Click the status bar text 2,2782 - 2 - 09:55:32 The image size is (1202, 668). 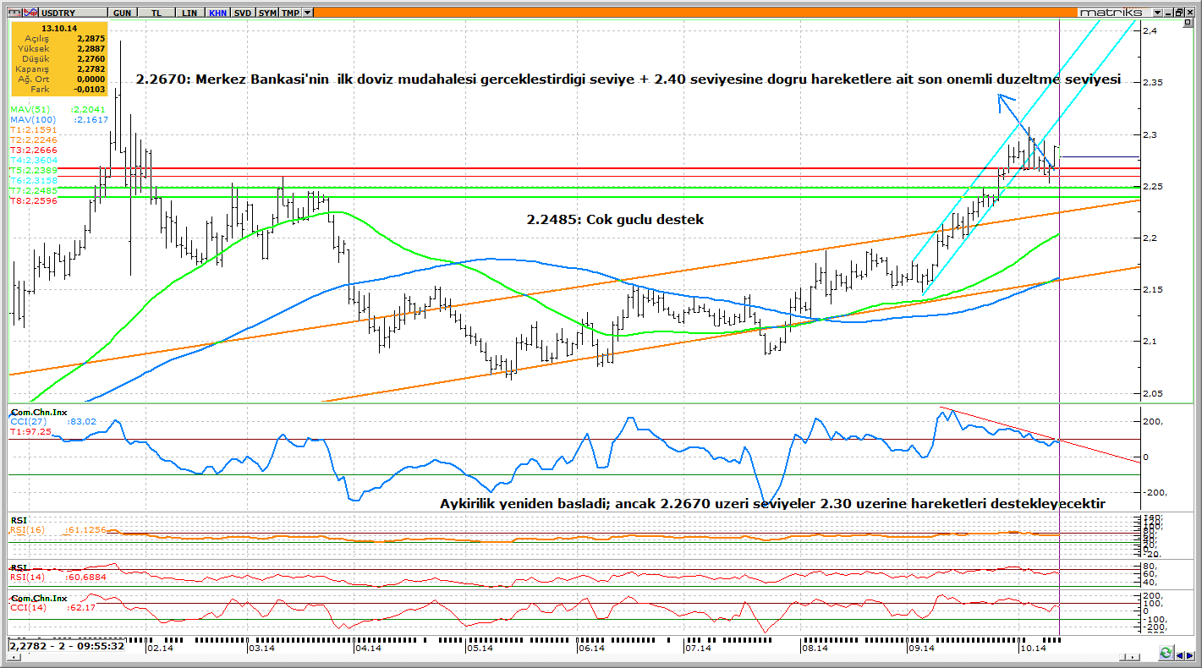68,646
